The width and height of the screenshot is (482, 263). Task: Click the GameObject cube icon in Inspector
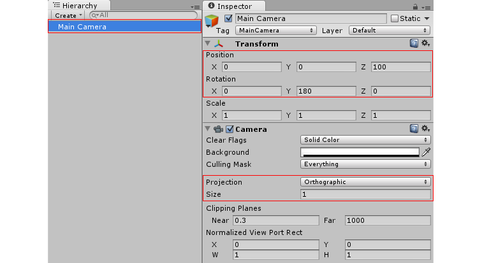[x=212, y=20]
